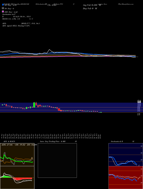The image size is (143, 189).
Task: Click the 'Stochastics & R' panel heading
Action: (117, 141)
